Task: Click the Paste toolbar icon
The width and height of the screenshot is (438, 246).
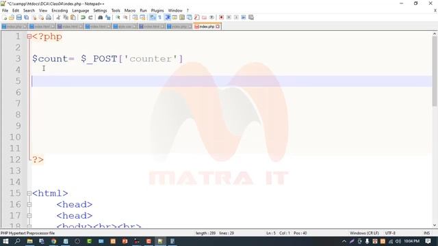Action: [x=73, y=17]
